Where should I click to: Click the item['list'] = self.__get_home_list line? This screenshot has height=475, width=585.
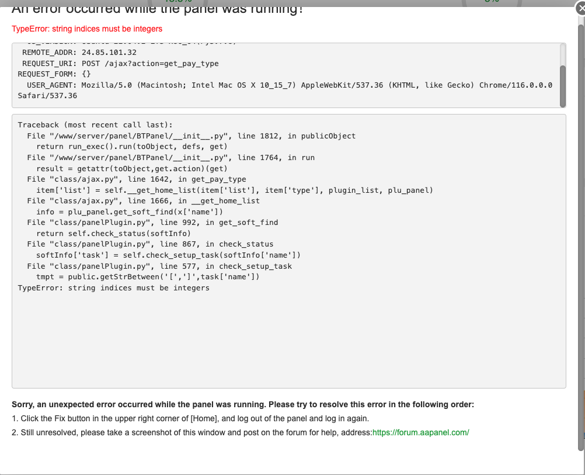point(234,190)
